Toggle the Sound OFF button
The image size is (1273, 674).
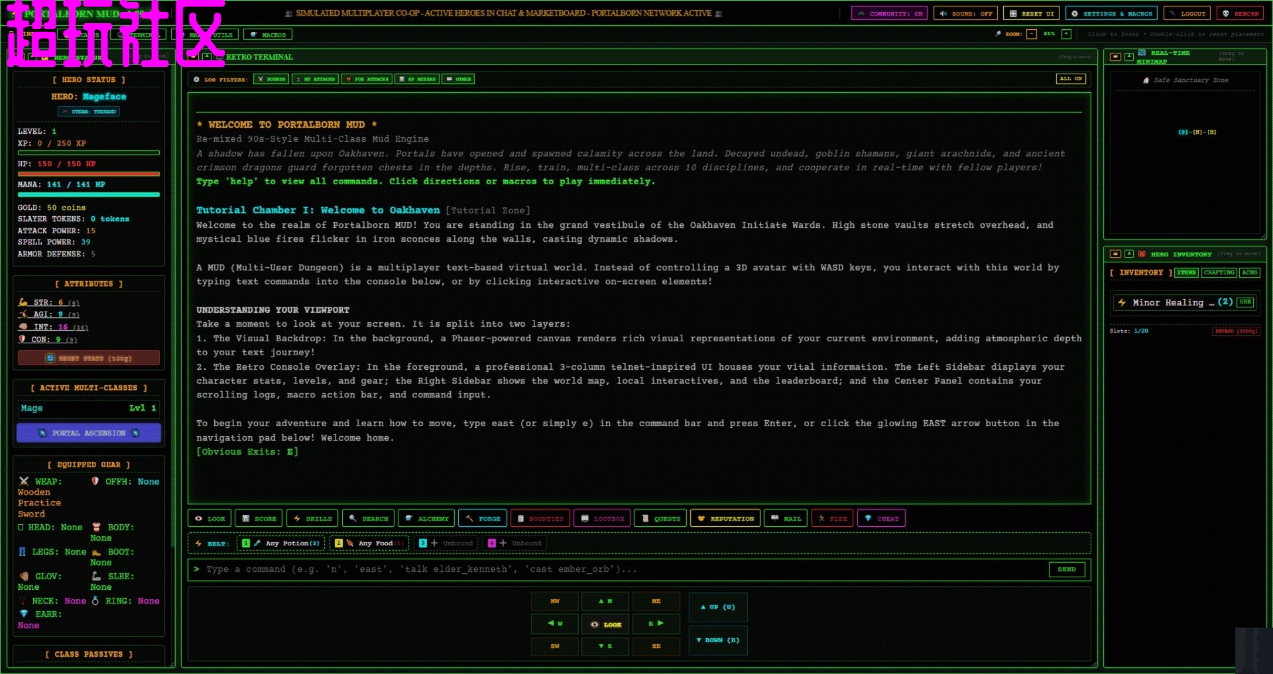click(965, 13)
